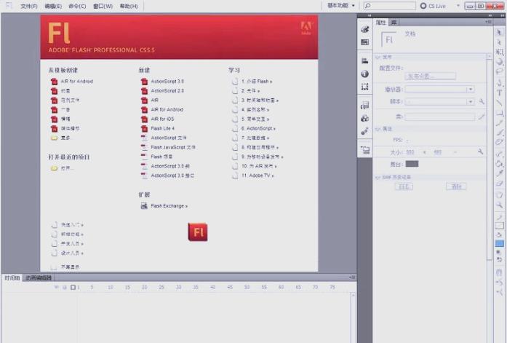Open the timeline panel options menu

(x=353, y=277)
